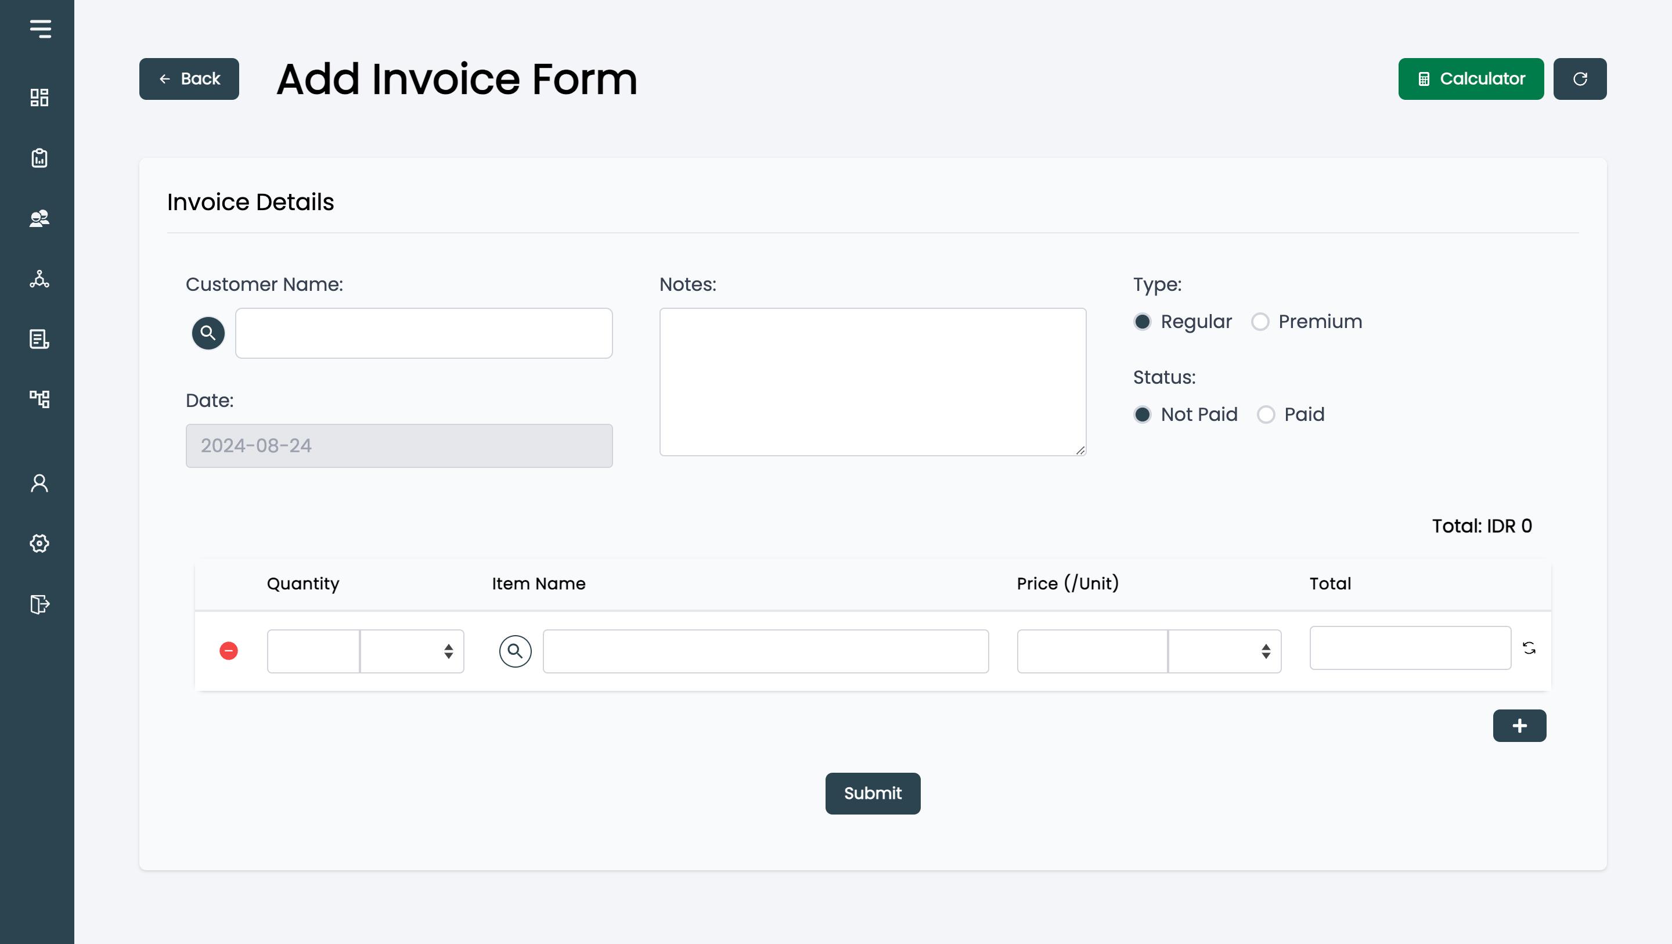
Task: Open the customers people icon in sidebar
Action: pos(39,218)
